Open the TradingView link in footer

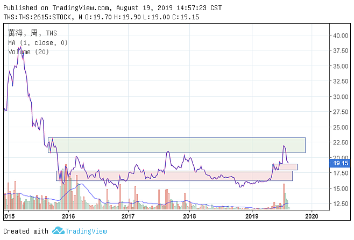(86, 231)
